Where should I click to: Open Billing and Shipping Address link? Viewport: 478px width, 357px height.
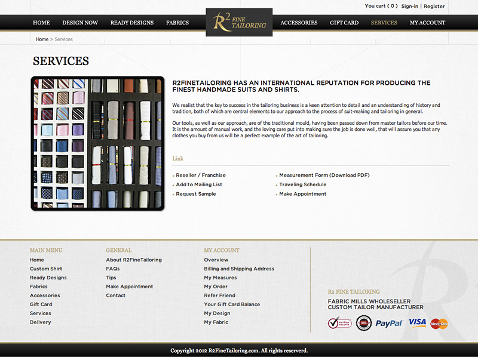239,269
